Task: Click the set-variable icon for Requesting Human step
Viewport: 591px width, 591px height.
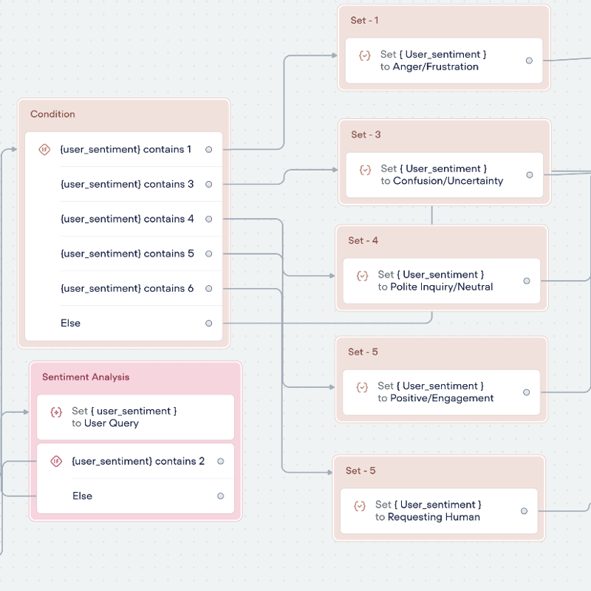Action: [x=360, y=506]
